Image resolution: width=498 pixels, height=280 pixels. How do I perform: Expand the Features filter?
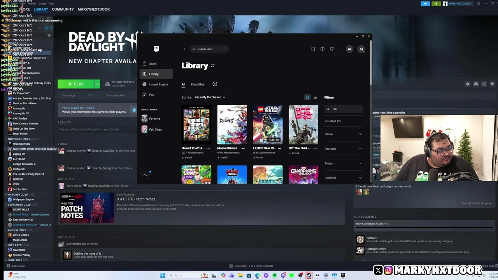pyautogui.click(x=344, y=149)
